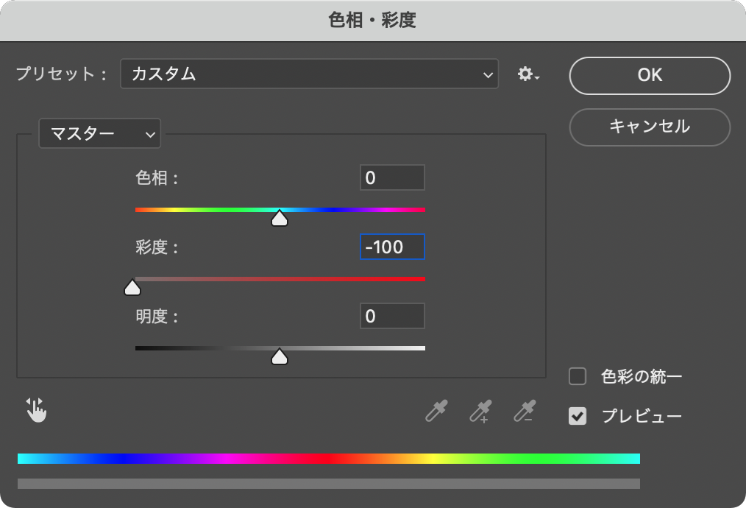Click the 色相・彩度 dialog title bar

(372, 21)
